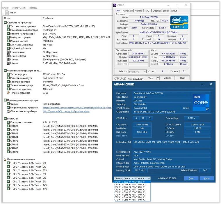Click the Информация за продукта row icon
This screenshot has width=221, height=204.
(x=8, y=108)
